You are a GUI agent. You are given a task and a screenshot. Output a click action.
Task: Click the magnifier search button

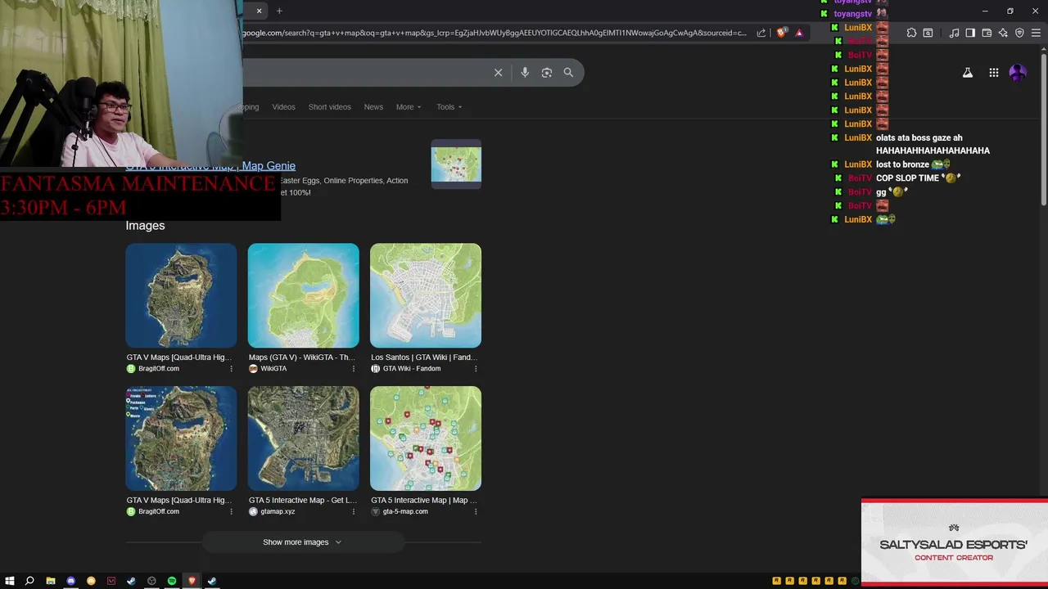click(x=568, y=72)
